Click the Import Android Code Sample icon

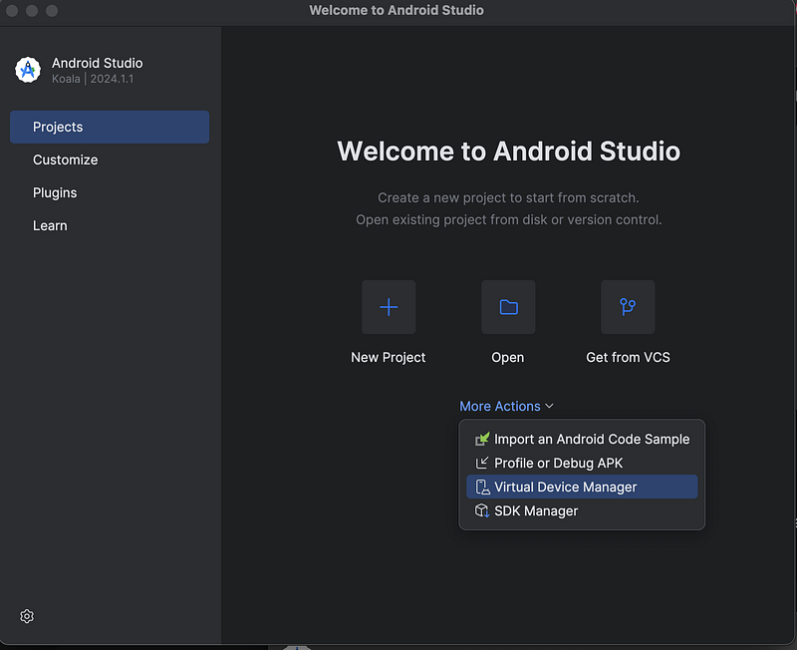482,439
